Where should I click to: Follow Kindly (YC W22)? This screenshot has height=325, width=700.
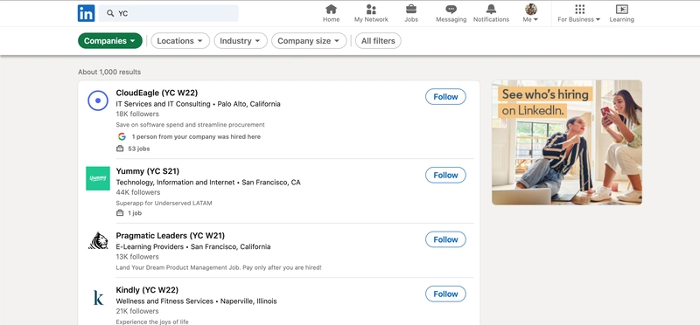tap(445, 294)
